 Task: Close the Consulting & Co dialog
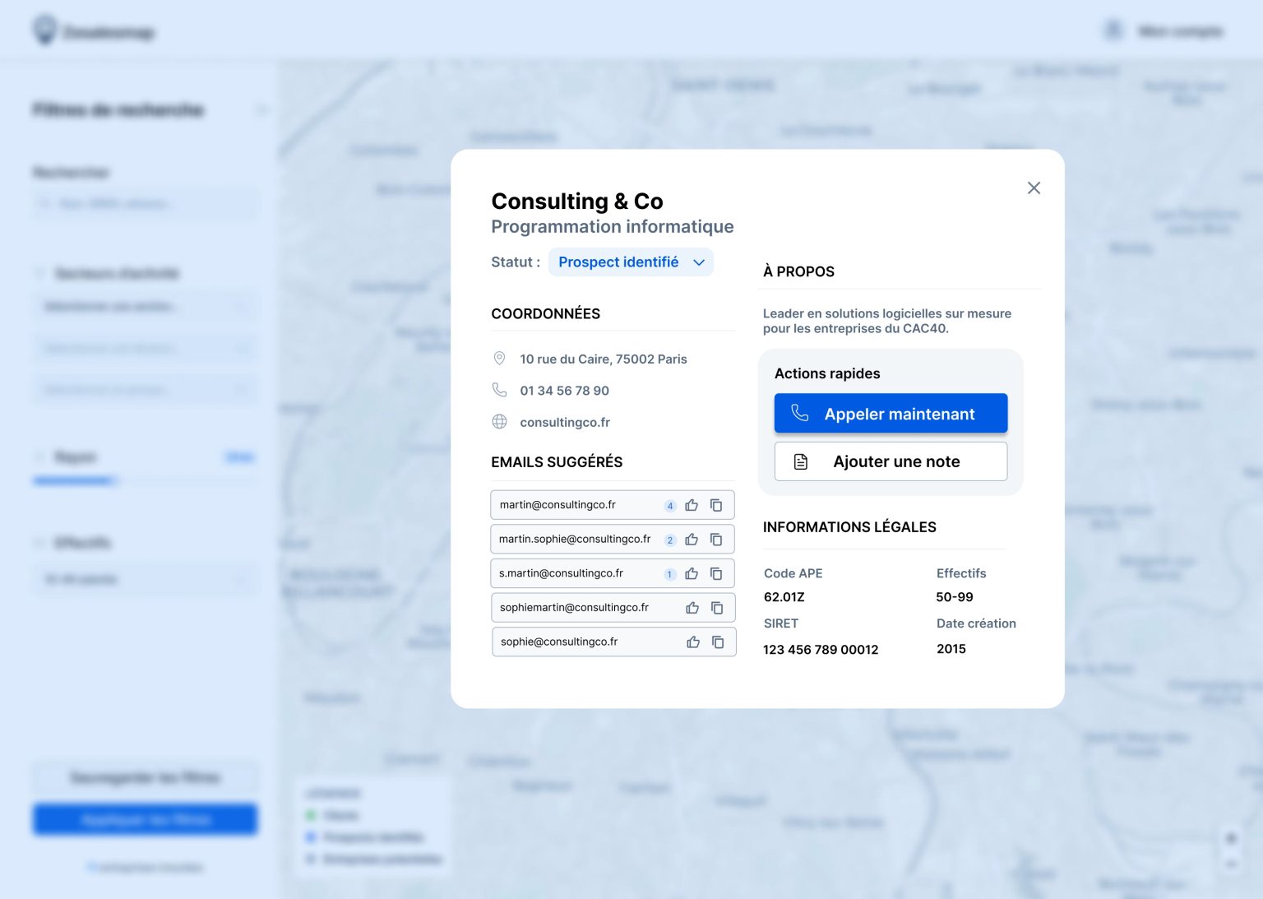click(1034, 188)
